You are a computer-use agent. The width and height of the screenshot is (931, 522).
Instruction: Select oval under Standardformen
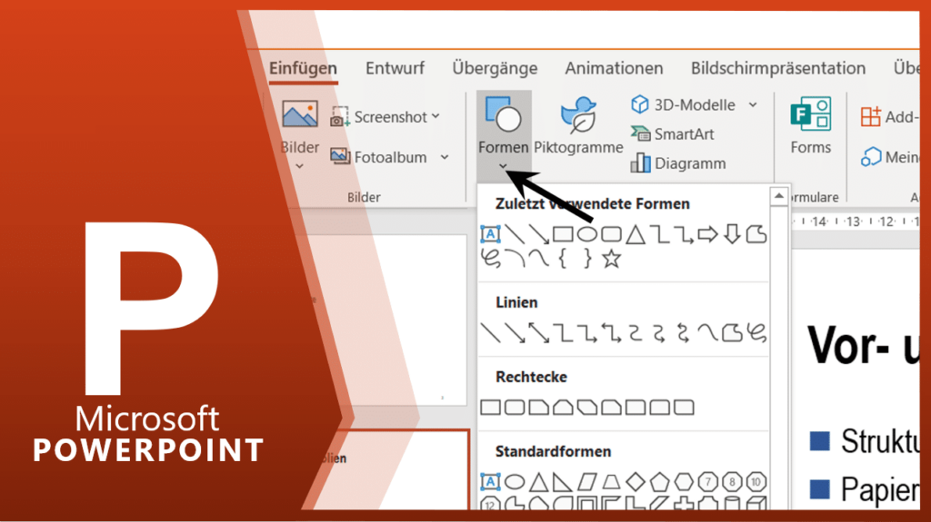[515, 482]
